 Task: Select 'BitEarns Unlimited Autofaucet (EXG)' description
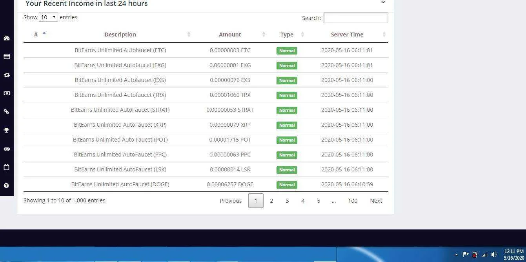pos(120,65)
